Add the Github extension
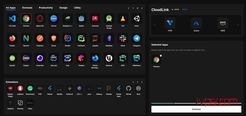The height and width of the screenshot is (116, 246). tap(128, 88)
